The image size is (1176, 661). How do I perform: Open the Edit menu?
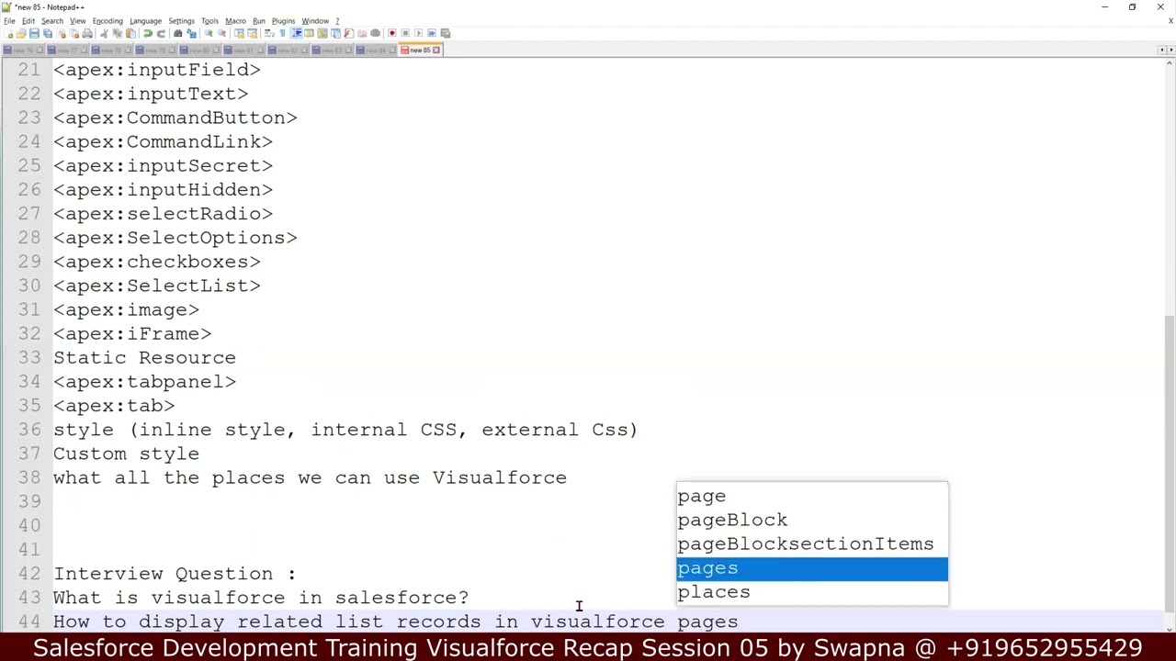pos(28,20)
